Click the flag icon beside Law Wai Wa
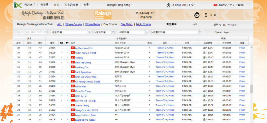Viewport: 267px width, 123px height. 73,100
